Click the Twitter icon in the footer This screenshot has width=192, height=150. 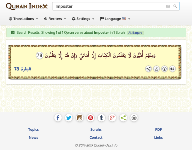click(x=69, y=118)
